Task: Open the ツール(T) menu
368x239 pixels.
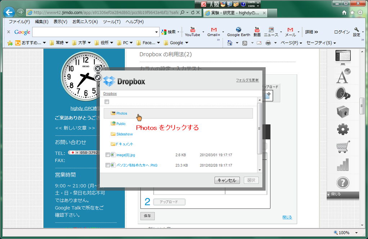Action: tap(112, 22)
